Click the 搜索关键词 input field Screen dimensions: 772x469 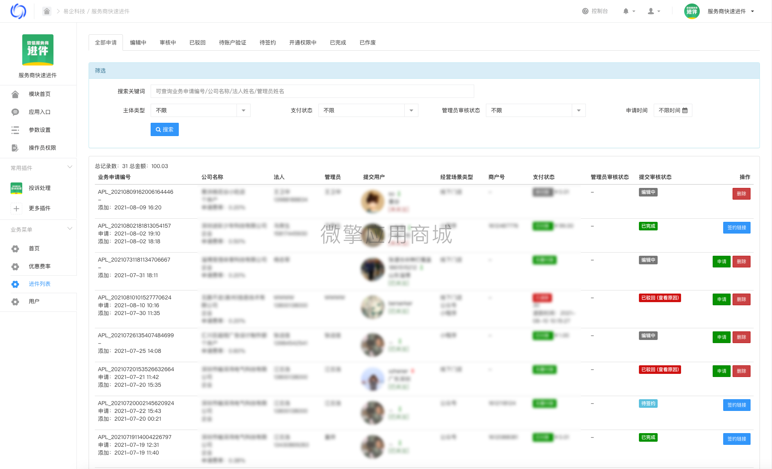point(312,91)
